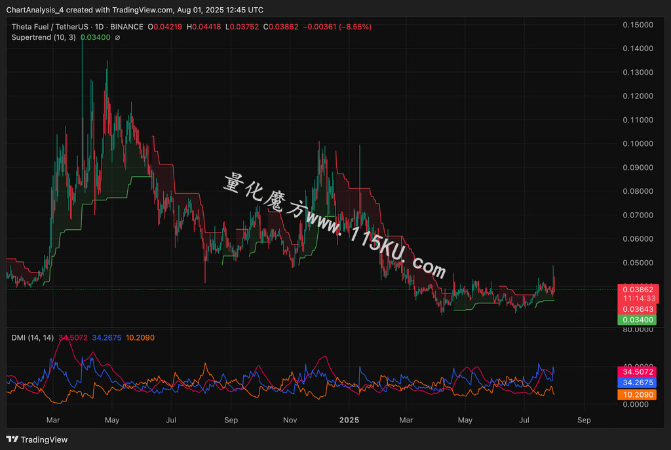Click the TradingView logo icon
Viewport: 671px width, 450px height.
(x=12, y=440)
